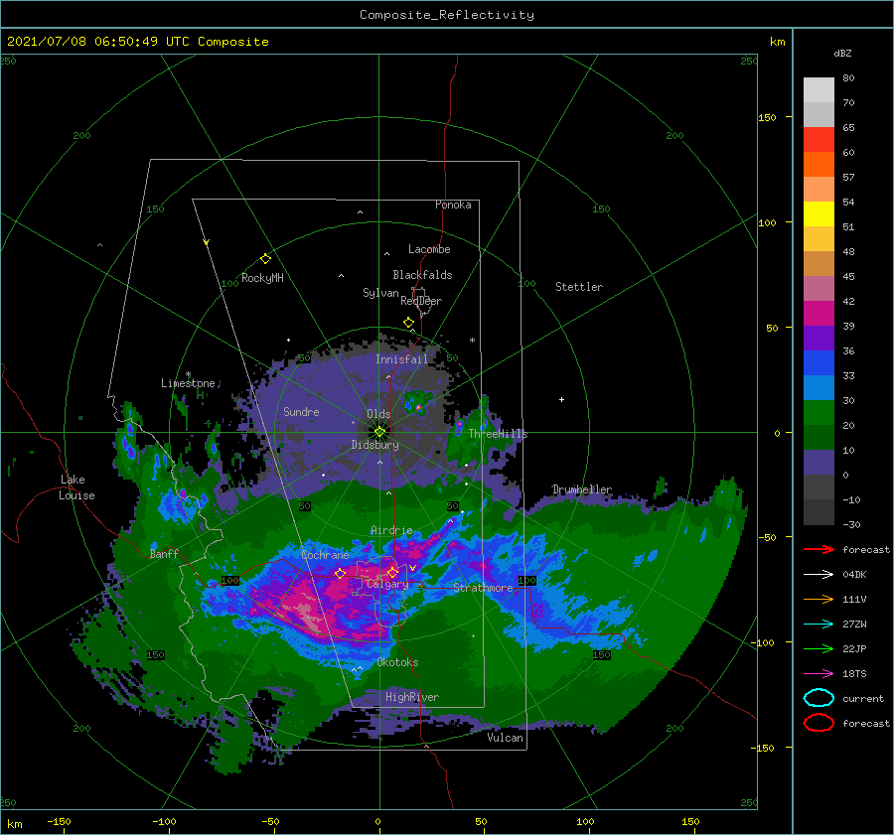
Task: Select the white 04DK arrow legend icon
Action: click(819, 575)
